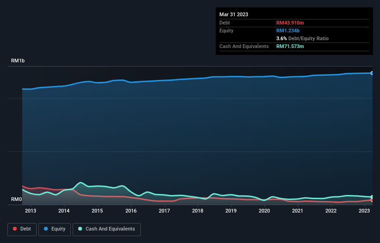Click the red dot in Debt legend
This screenshot has width=380, height=243.
(x=15, y=229)
